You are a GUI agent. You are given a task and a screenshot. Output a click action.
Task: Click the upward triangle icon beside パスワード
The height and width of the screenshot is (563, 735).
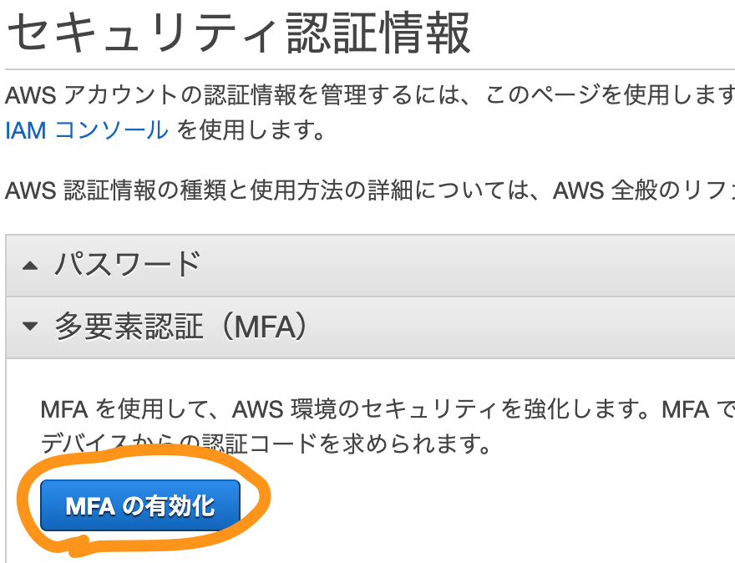[x=30, y=266]
